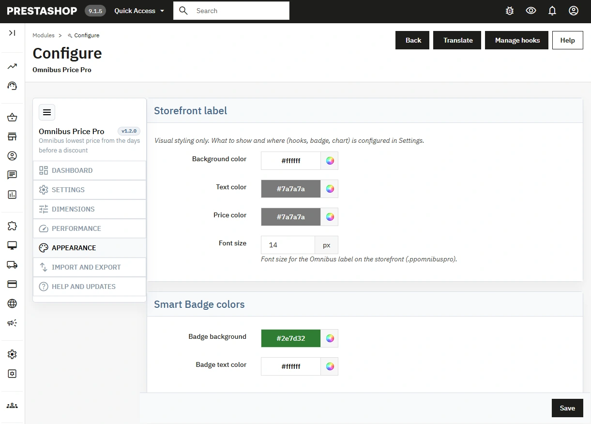Open the Customer Service chat icon
The image size is (591, 424).
pos(12,175)
